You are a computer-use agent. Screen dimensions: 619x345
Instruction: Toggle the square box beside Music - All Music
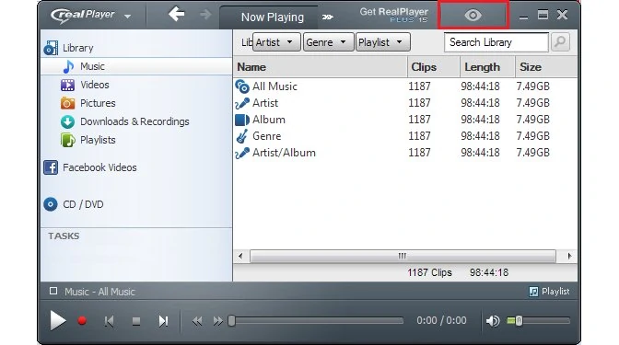(53, 291)
